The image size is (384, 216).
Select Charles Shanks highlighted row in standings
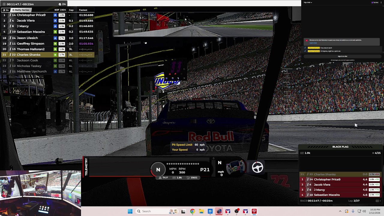pos(47,55)
